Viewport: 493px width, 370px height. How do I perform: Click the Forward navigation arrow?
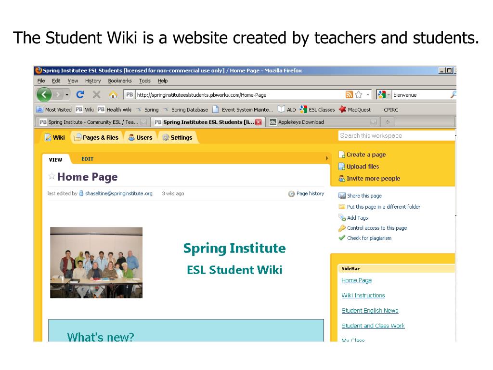pyautogui.click(x=58, y=94)
